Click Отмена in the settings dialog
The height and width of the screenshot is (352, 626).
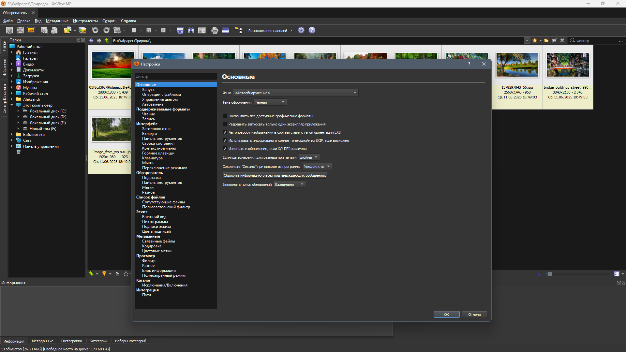tap(474, 315)
